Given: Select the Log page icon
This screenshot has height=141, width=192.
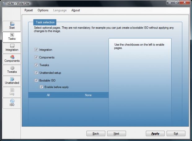Looking at the screenshot, I should pos(12,90).
